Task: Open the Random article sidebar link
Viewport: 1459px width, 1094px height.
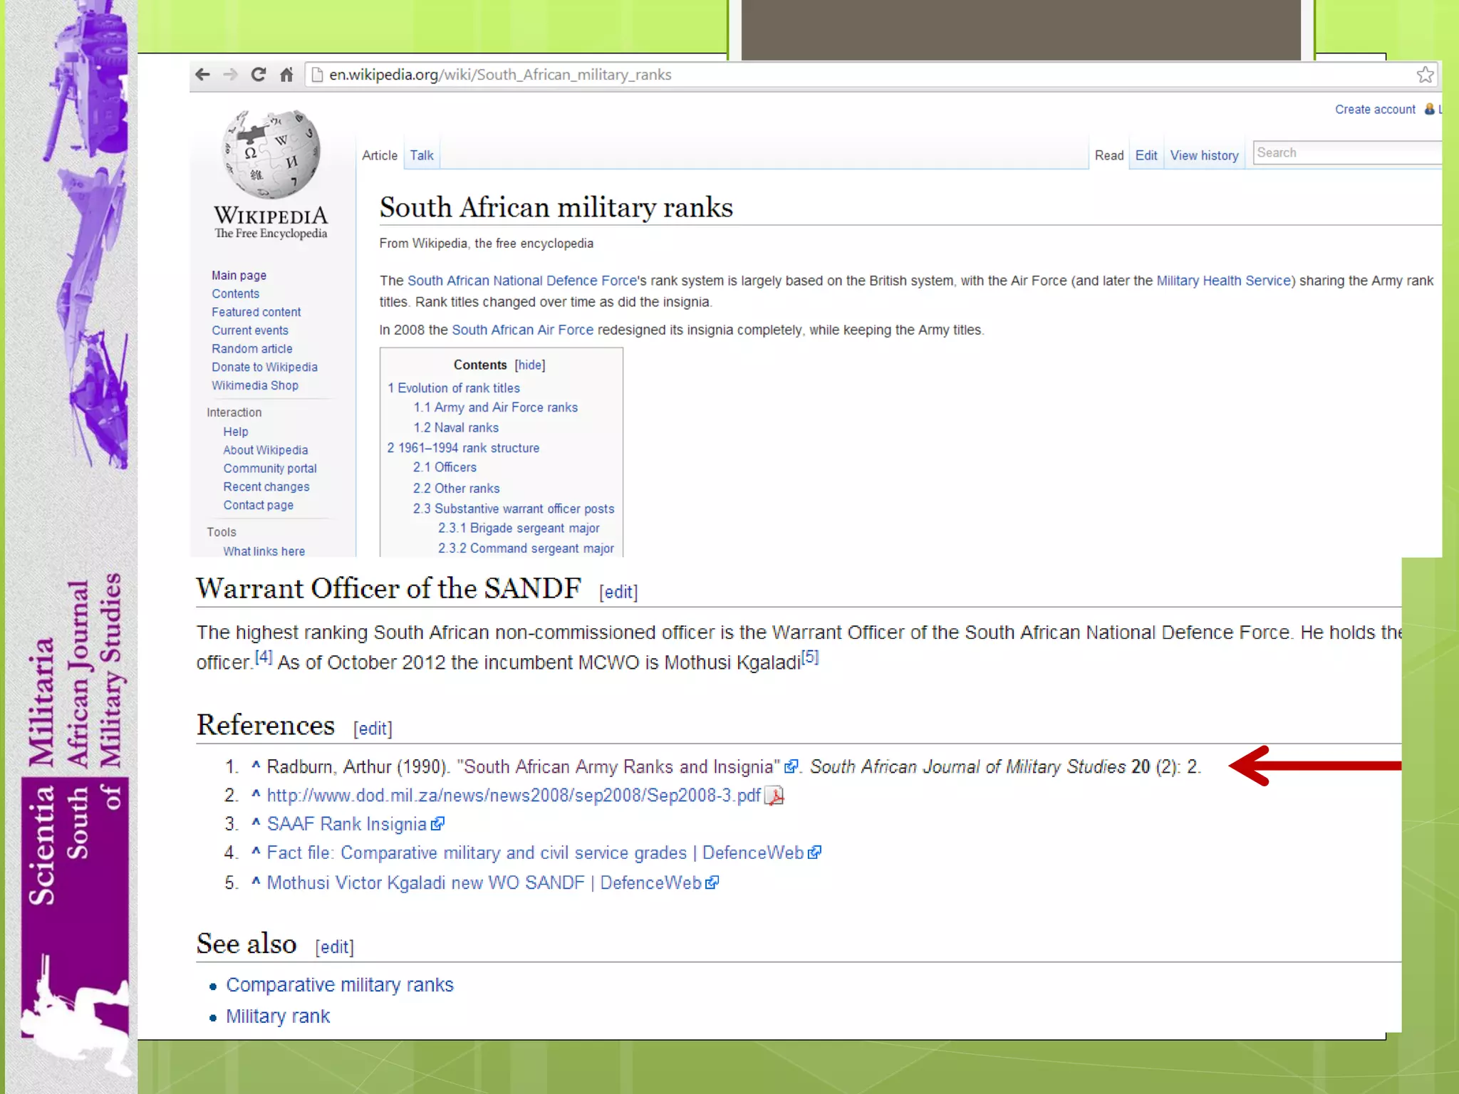Action: coord(251,349)
